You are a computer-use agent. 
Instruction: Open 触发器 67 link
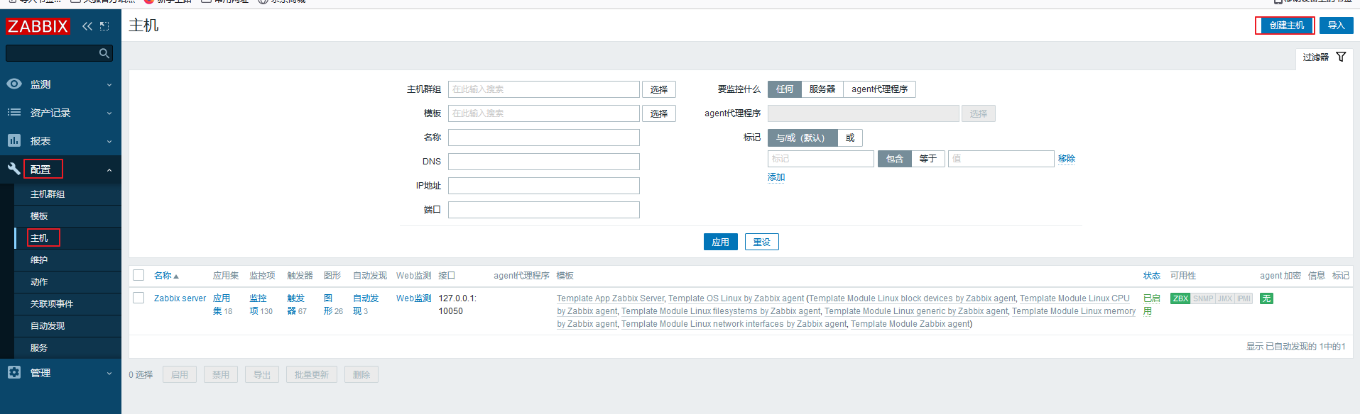point(297,305)
